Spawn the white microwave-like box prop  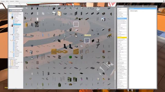click(x=54, y=14)
